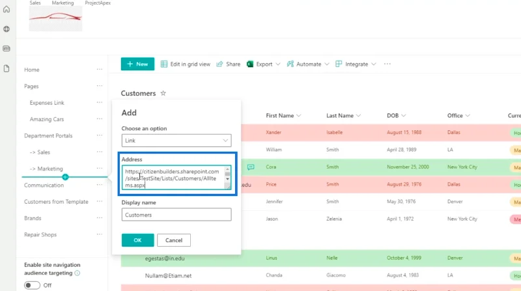Viewport: 521px width, 291px height.
Task: Select the Giacomo last name cell
Action: (x=337, y=275)
